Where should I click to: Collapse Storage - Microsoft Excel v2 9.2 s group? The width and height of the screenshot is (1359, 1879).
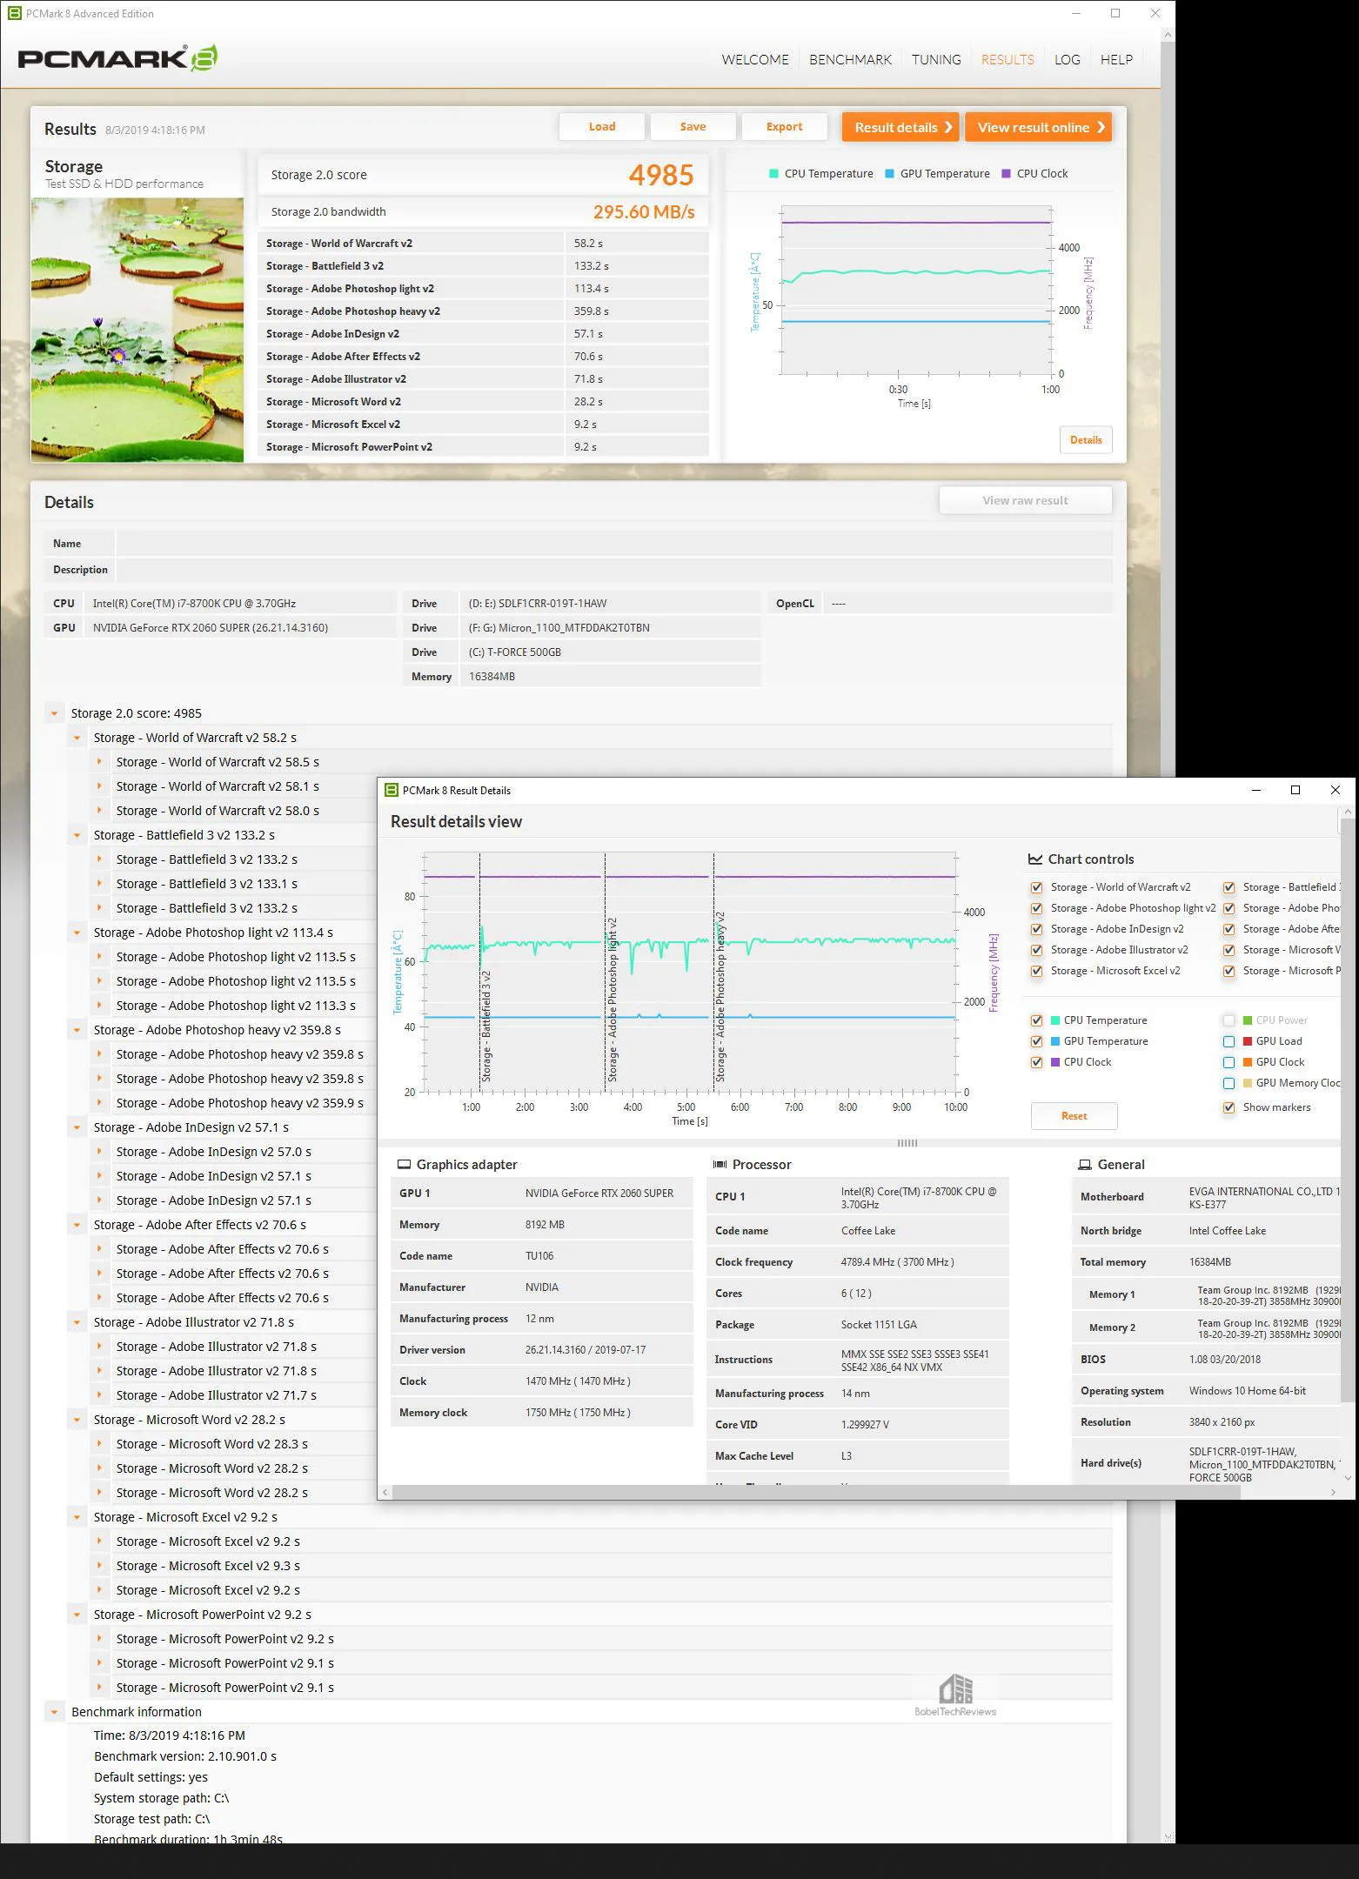[x=77, y=1517]
